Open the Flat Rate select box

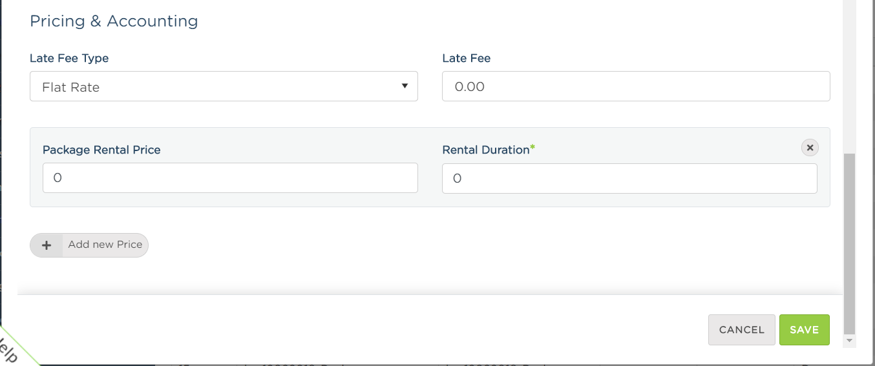tap(224, 86)
